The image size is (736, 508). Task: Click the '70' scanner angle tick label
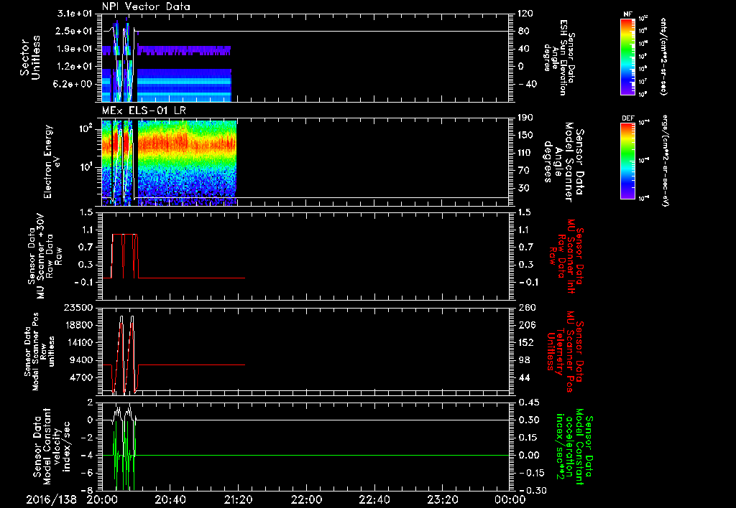click(x=523, y=171)
